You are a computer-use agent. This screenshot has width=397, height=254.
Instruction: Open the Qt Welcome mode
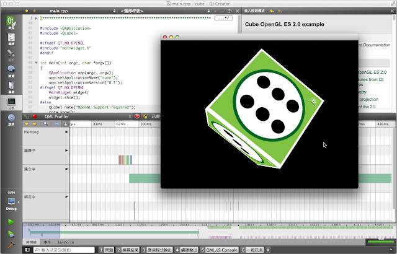11,22
